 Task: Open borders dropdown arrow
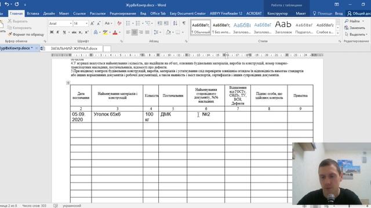[x=183, y=32]
